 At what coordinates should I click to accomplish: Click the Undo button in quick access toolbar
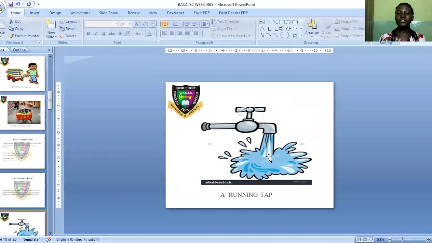[18, 4]
